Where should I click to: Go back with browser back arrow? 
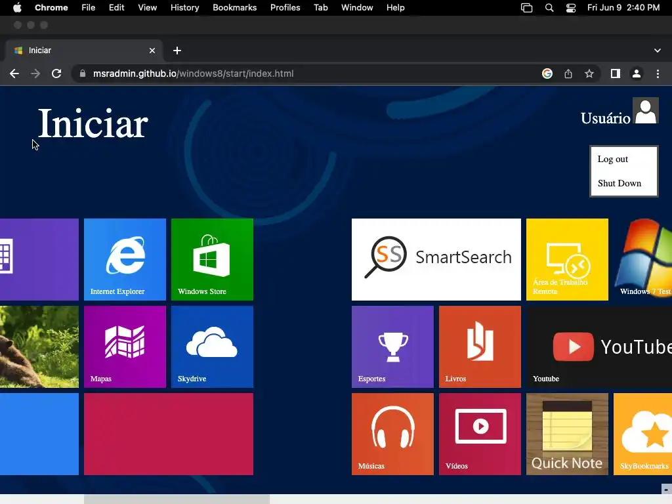[x=14, y=73]
